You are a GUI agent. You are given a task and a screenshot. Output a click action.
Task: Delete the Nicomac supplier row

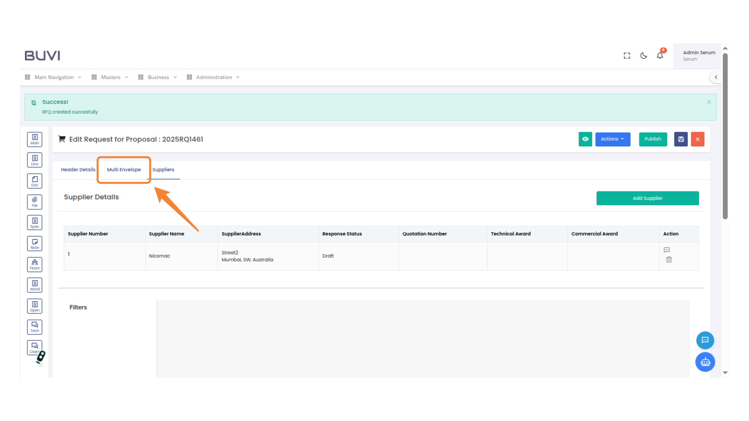pyautogui.click(x=669, y=260)
